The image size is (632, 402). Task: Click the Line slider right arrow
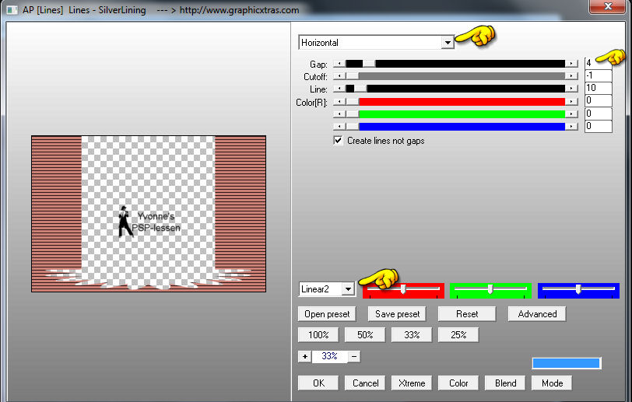click(x=571, y=89)
